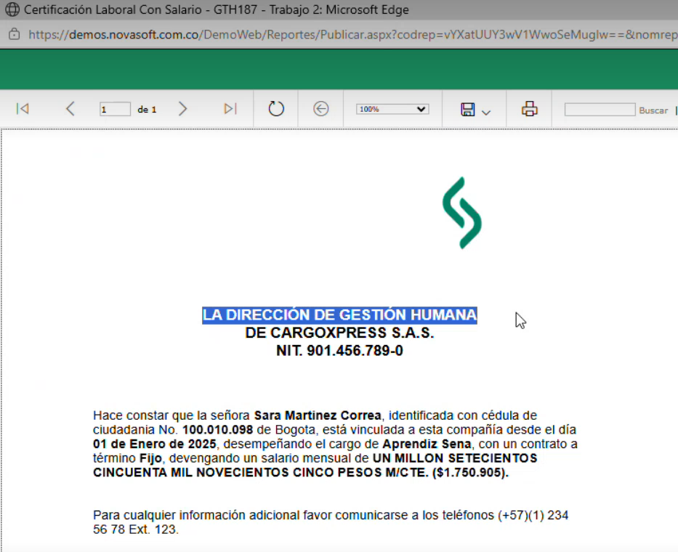Click the job title Aprendiz Sena
The image size is (678, 552).
[x=427, y=444]
